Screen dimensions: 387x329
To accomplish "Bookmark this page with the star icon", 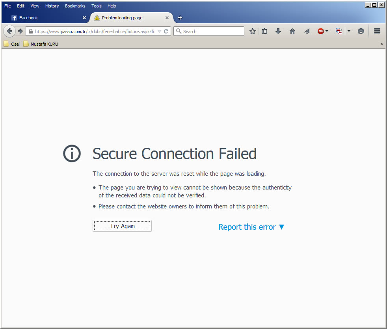I will click(252, 32).
